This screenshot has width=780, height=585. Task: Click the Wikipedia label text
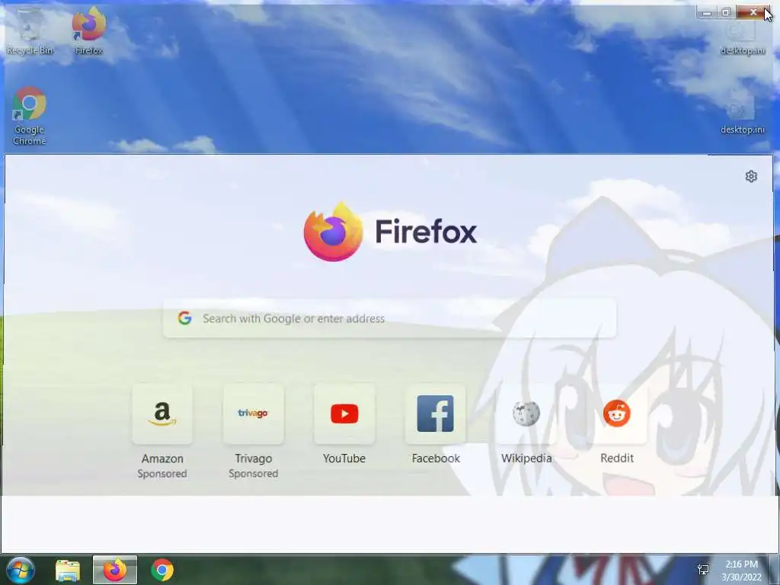coord(526,459)
